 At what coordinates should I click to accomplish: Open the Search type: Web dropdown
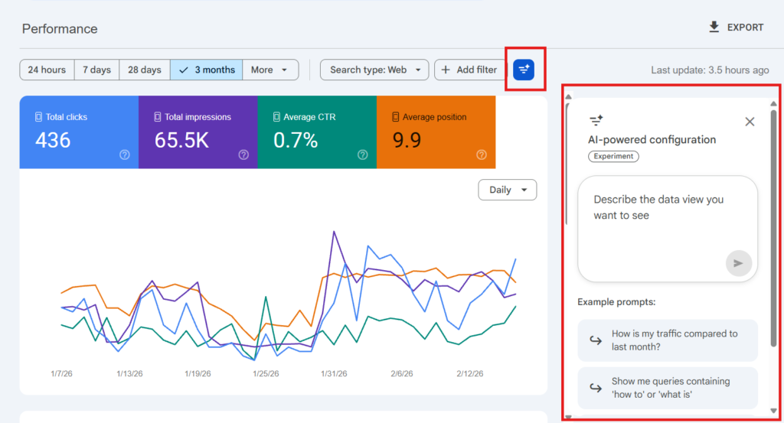click(x=374, y=70)
